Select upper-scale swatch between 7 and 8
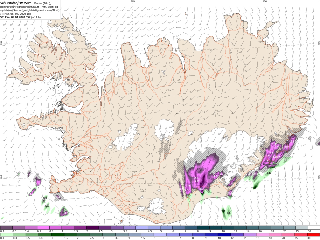320x240 pixels. coord(191,228)
